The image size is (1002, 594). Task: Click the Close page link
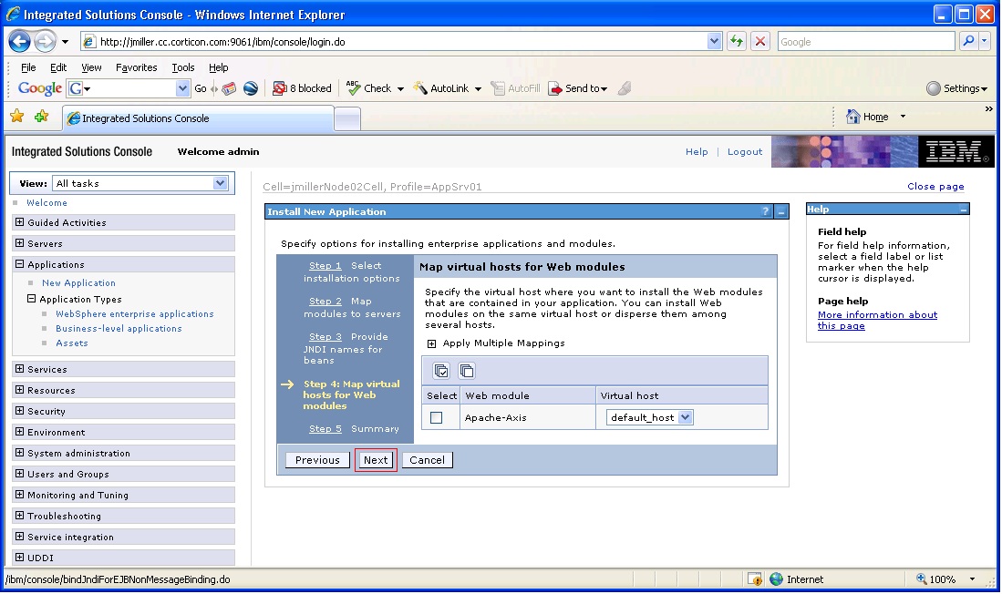coord(935,187)
